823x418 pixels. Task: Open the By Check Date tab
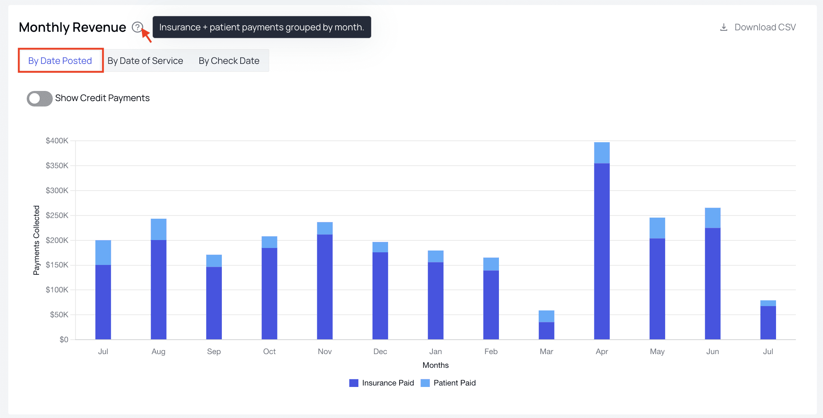tap(229, 61)
